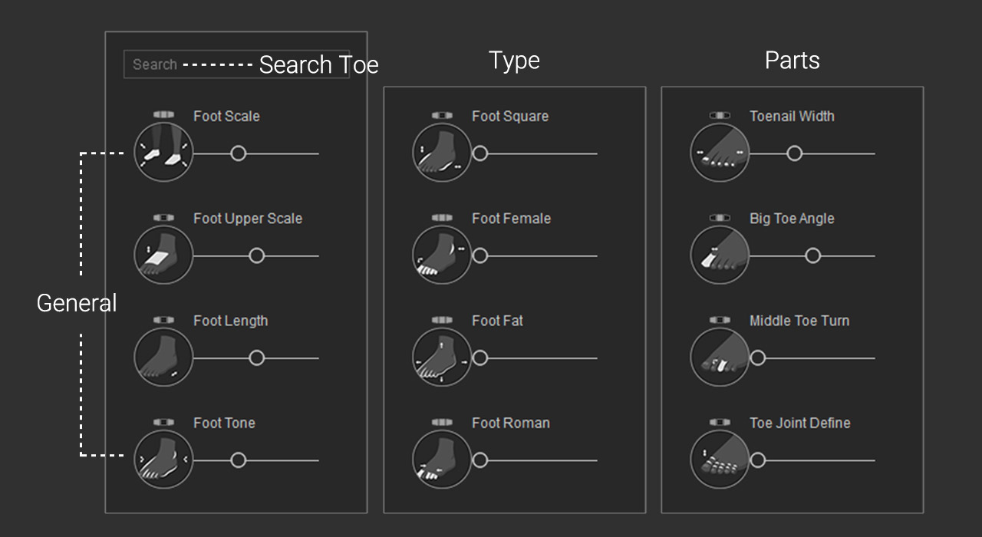
Task: Toggle the small pill above Foot Fat icon
Action: coord(442,320)
